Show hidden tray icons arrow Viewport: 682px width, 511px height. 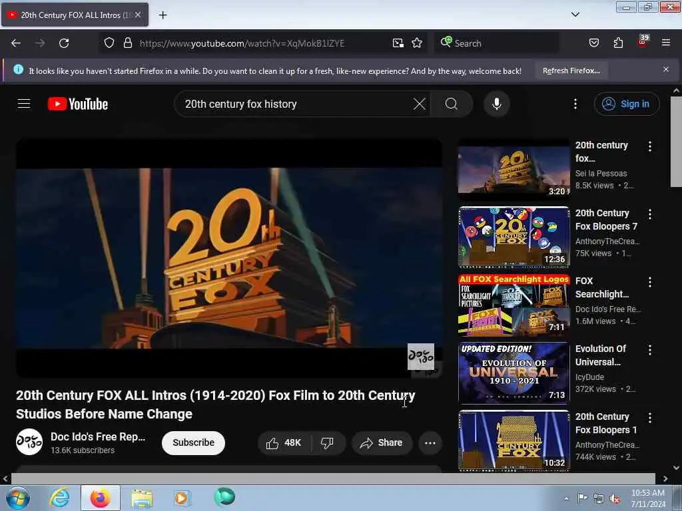pyautogui.click(x=566, y=498)
